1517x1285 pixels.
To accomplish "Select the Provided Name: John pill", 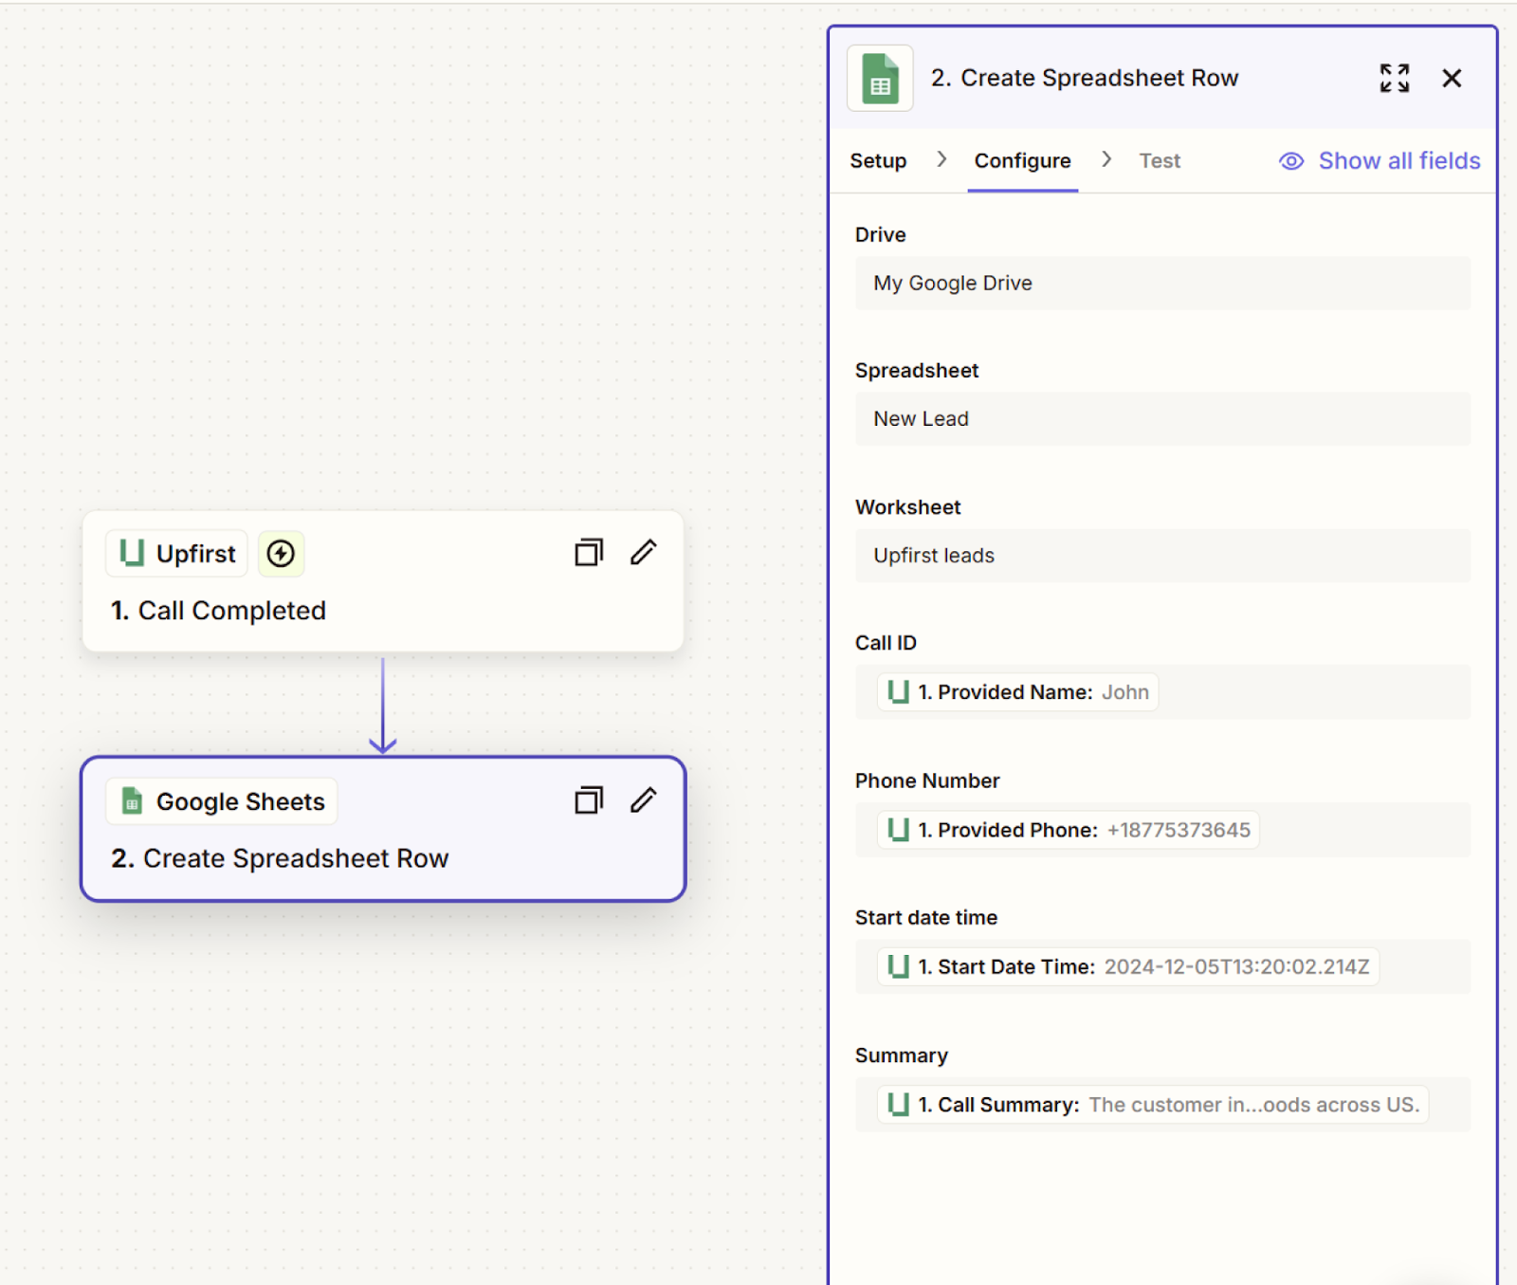I will point(1017,692).
